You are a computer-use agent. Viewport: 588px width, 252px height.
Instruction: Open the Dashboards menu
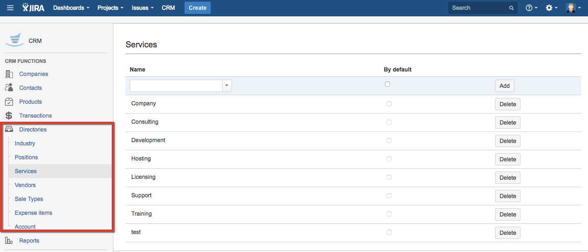[x=71, y=8]
